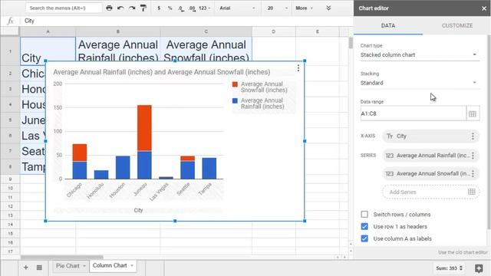Decrease decimal places

click(181, 8)
